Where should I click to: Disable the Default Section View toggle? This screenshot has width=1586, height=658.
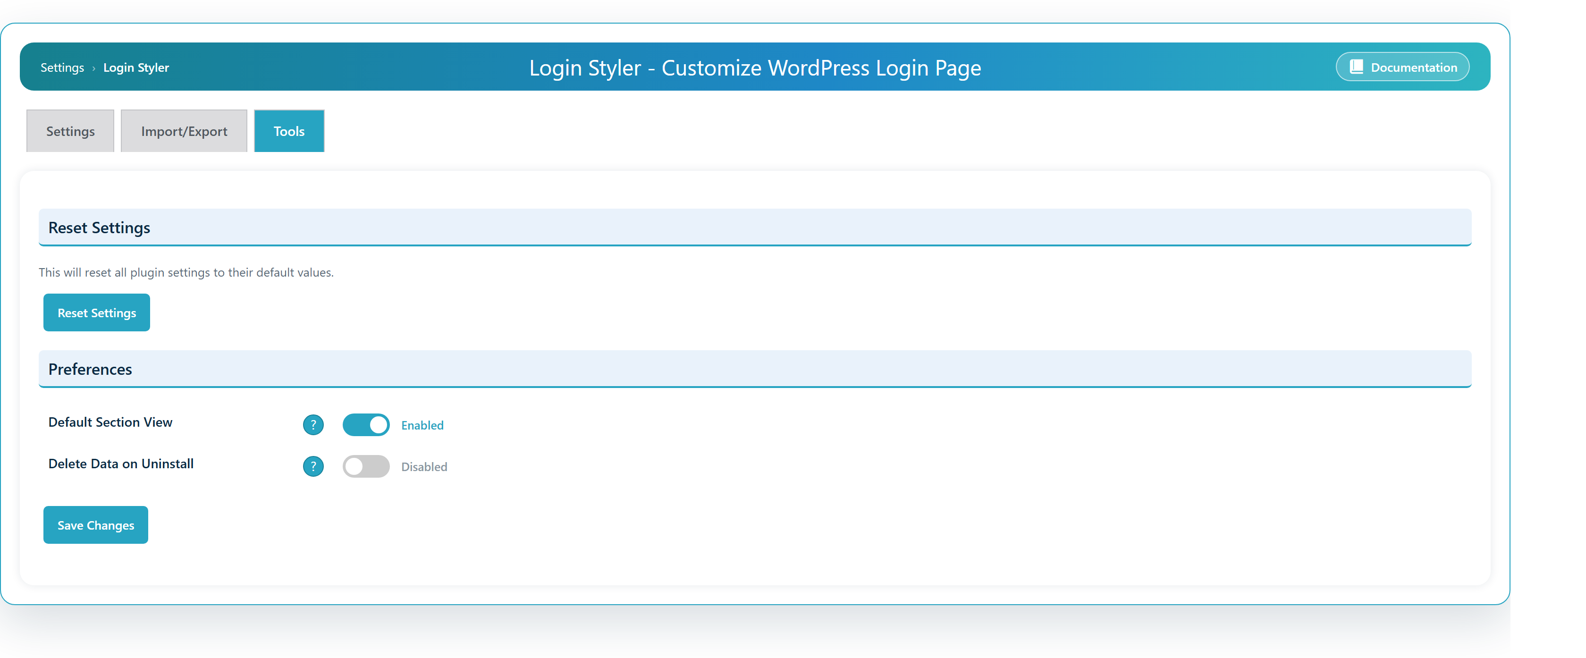[366, 425]
